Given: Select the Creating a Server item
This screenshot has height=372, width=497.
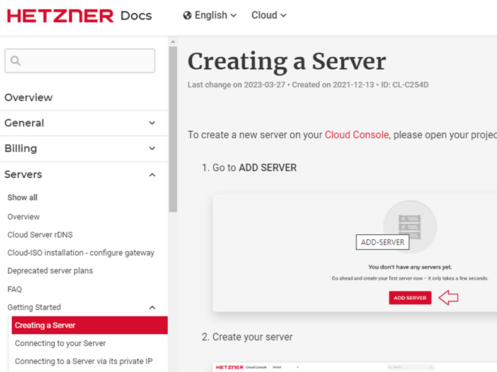Looking at the screenshot, I should point(90,325).
